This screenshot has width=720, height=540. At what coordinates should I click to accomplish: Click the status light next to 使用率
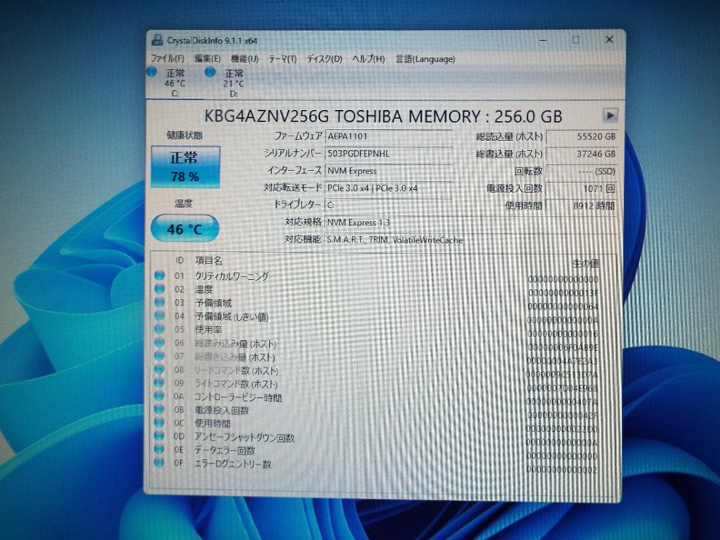pos(158,329)
